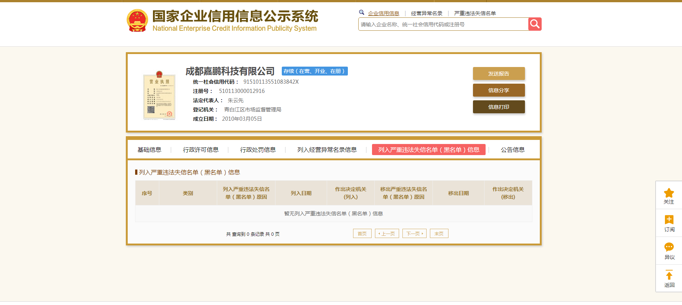Viewport: 682px width, 305px height.
Task: Click the 移出日期 column header
Action: (x=459, y=193)
